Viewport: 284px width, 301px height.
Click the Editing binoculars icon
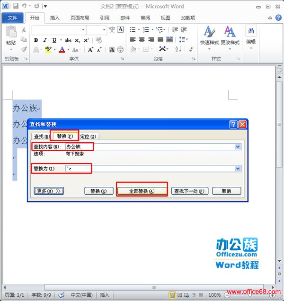251,31
